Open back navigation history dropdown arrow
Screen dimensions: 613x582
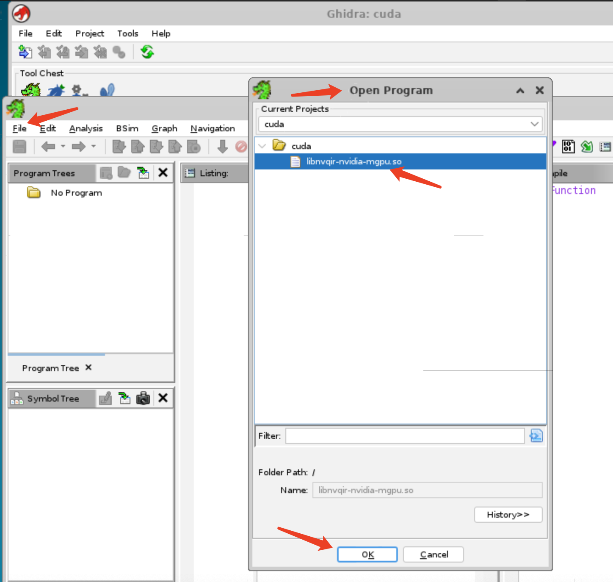[x=63, y=147]
